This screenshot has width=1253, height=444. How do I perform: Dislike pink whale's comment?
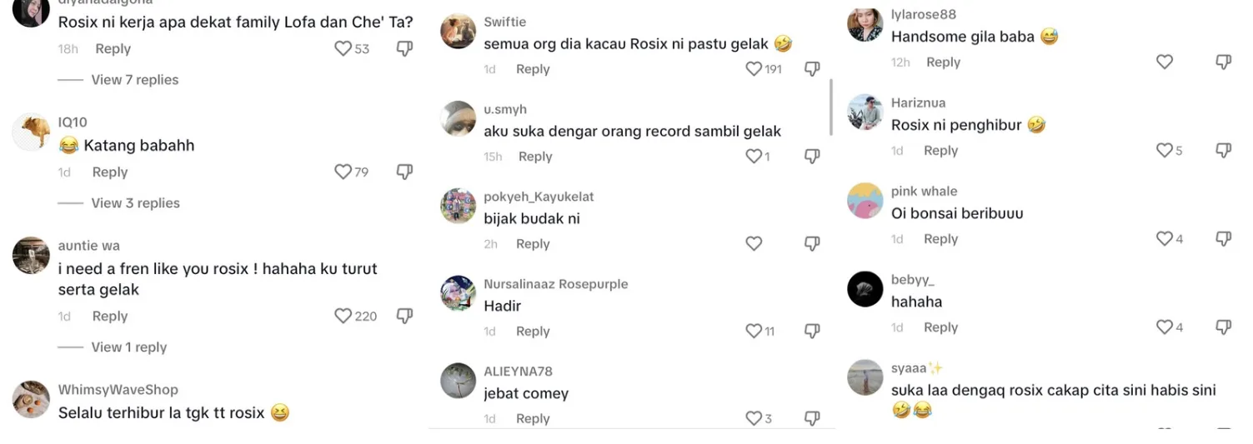[1223, 239]
